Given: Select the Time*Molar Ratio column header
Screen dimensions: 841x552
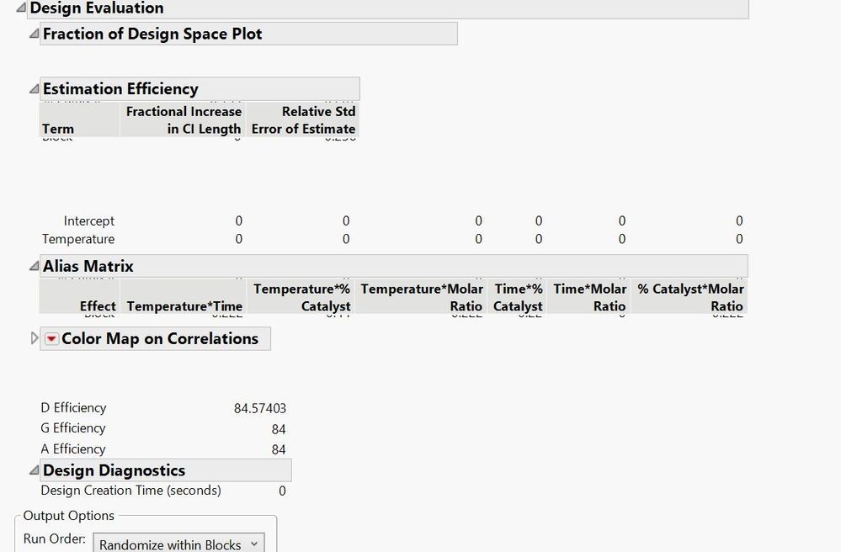Looking at the screenshot, I should point(589,298).
